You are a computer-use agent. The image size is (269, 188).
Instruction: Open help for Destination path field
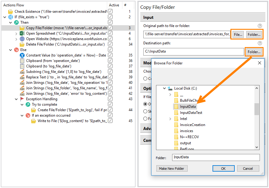[260, 43]
